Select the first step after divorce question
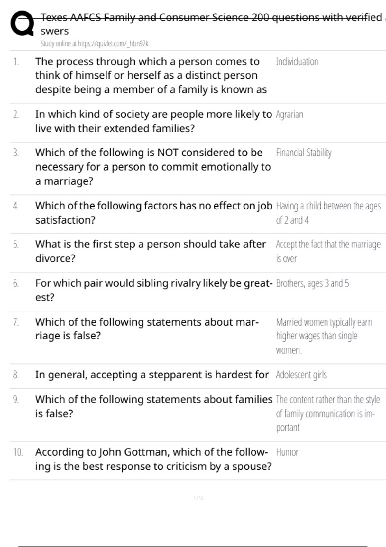 (150, 251)
